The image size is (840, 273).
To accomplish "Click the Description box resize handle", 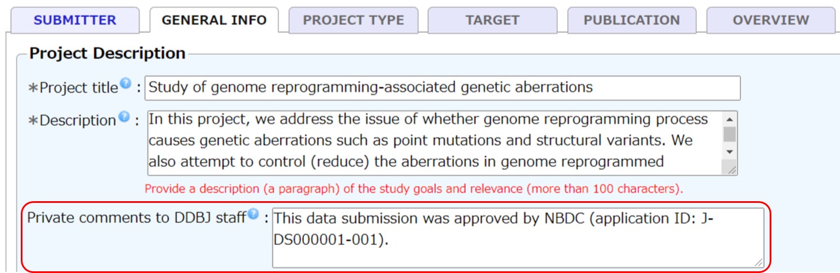I will coord(730,169).
